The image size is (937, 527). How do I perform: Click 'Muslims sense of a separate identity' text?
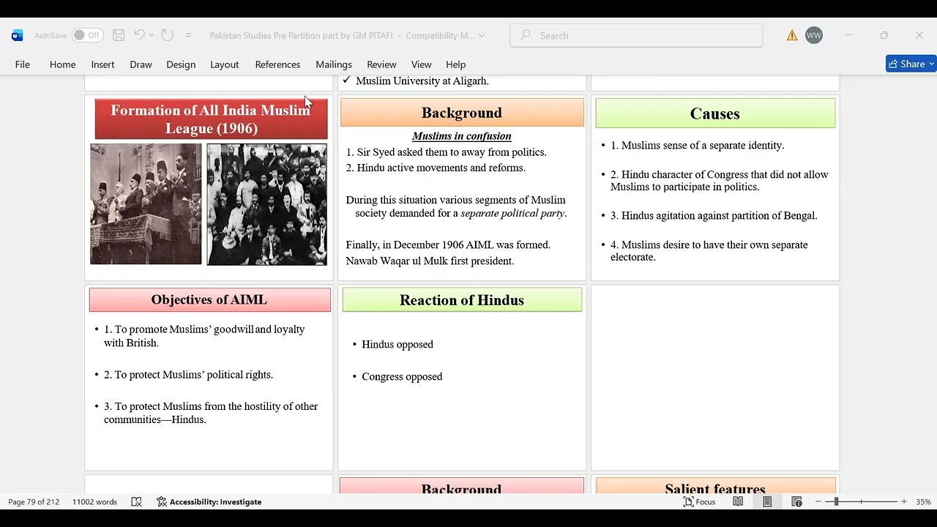698,145
